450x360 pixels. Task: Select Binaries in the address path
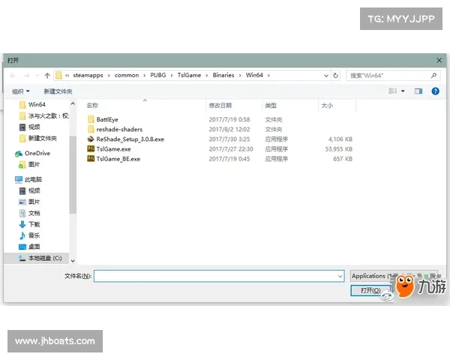(223, 75)
